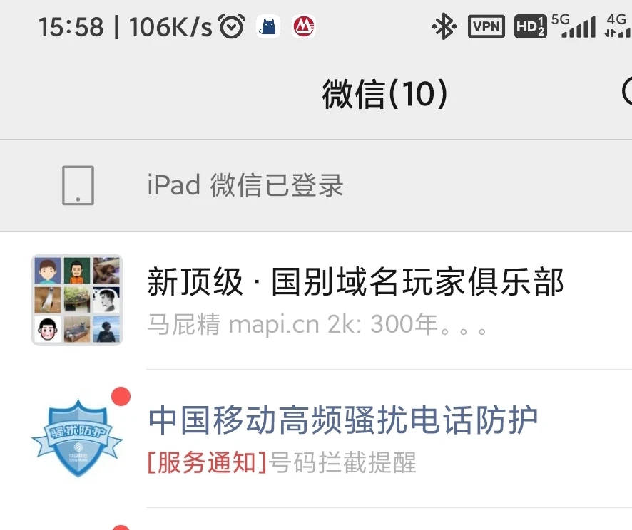Tap the 4G signal indicator

[618, 26]
